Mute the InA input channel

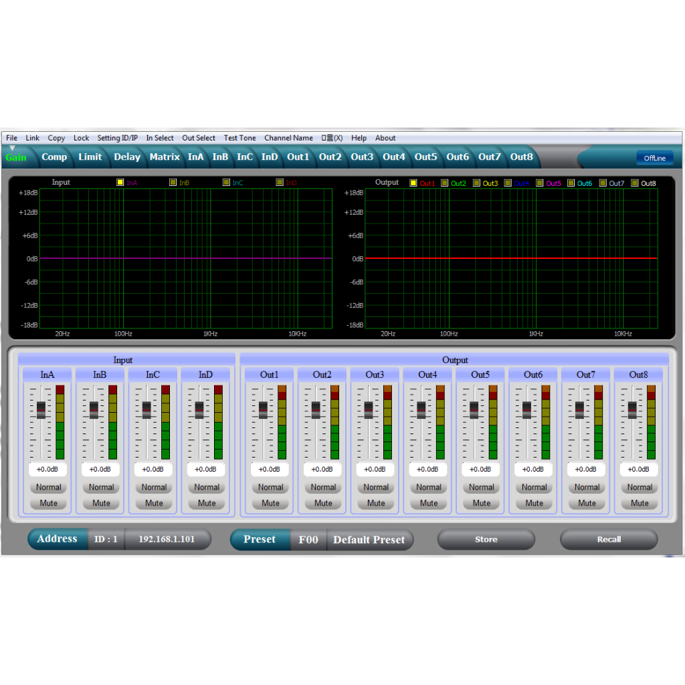click(48, 503)
